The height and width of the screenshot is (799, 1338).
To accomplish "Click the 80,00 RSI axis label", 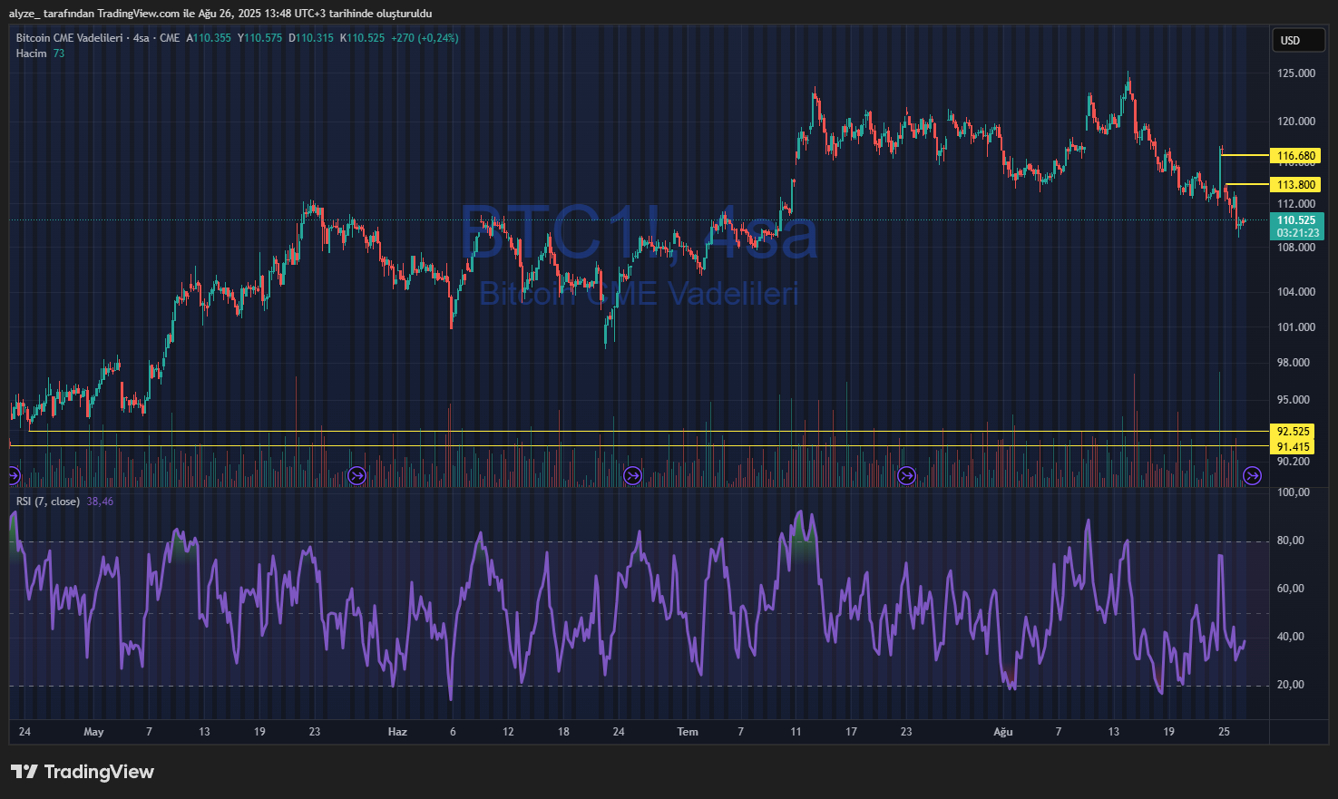I will coord(1291,541).
